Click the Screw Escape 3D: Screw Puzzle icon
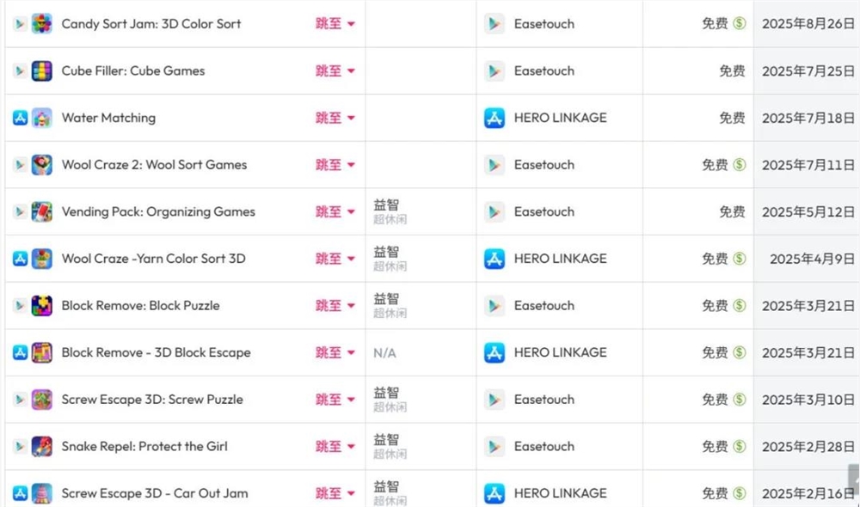Image resolution: width=860 pixels, height=507 pixels. point(41,400)
